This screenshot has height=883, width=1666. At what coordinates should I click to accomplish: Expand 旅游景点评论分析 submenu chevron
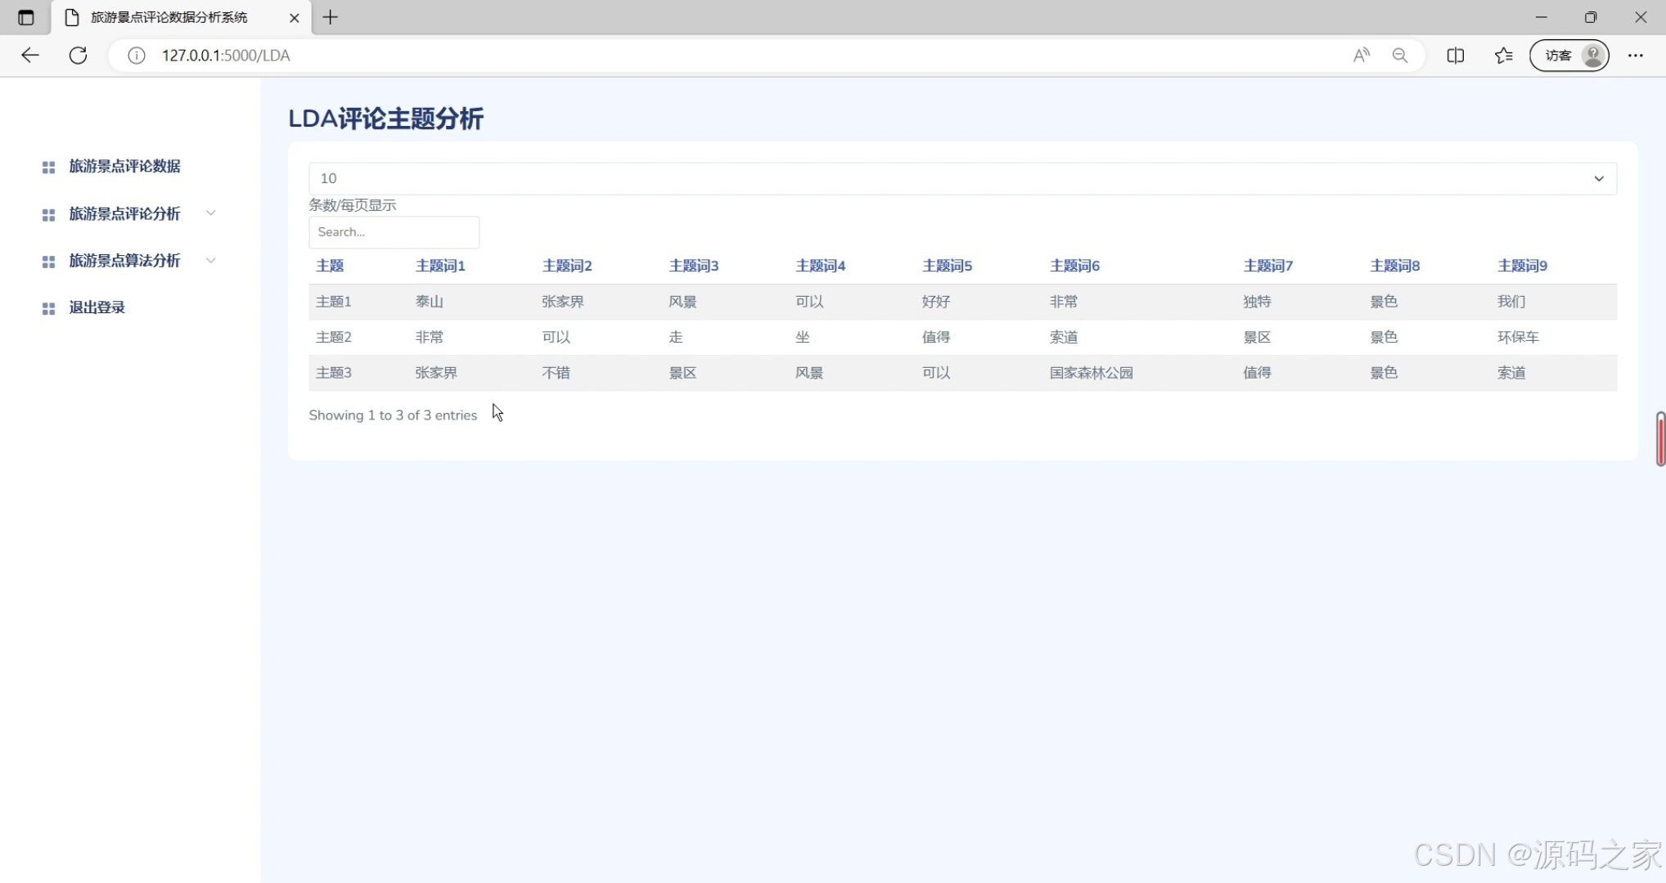[x=210, y=213]
